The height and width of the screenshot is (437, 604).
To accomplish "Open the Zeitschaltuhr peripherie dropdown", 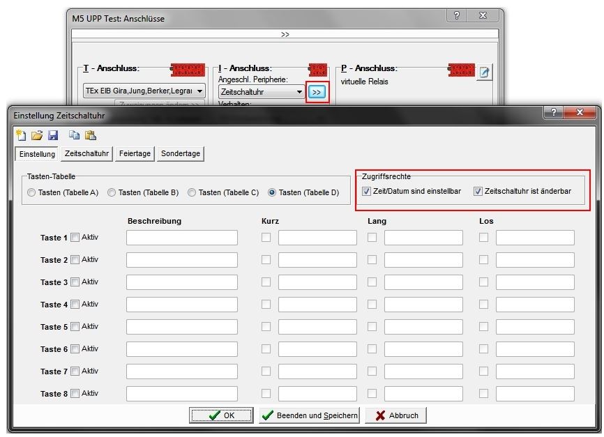I will [x=299, y=92].
